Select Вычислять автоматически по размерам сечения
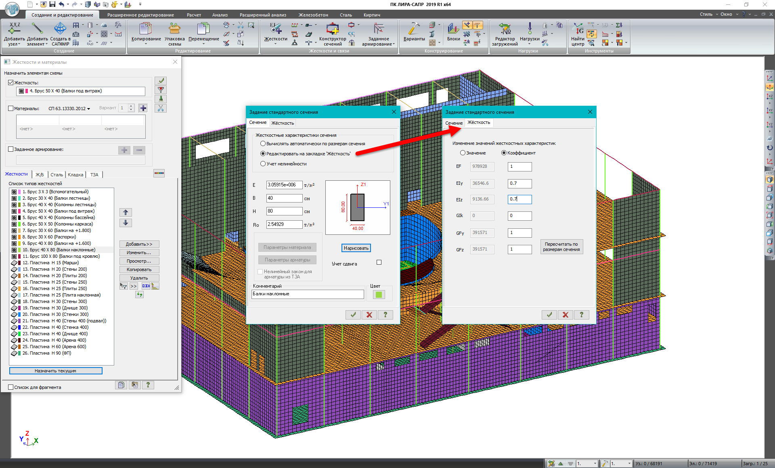This screenshot has height=468, width=775. [x=263, y=144]
